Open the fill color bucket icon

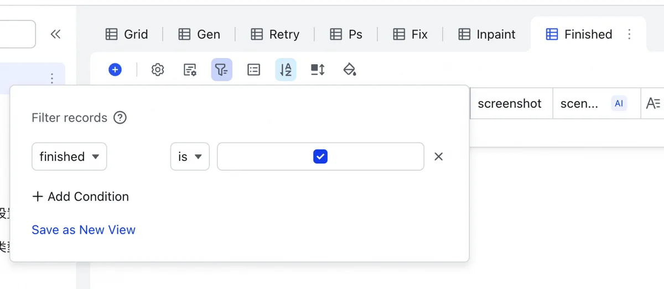pos(350,70)
